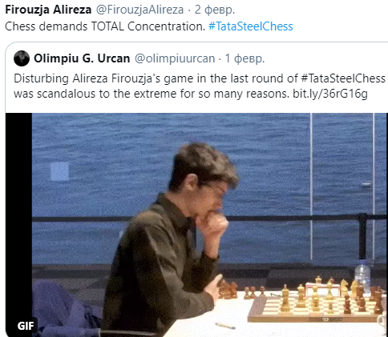This screenshot has height=337, width=388.
Task: Follow the blue #TataSteelChess hashtag
Action: tap(251, 26)
